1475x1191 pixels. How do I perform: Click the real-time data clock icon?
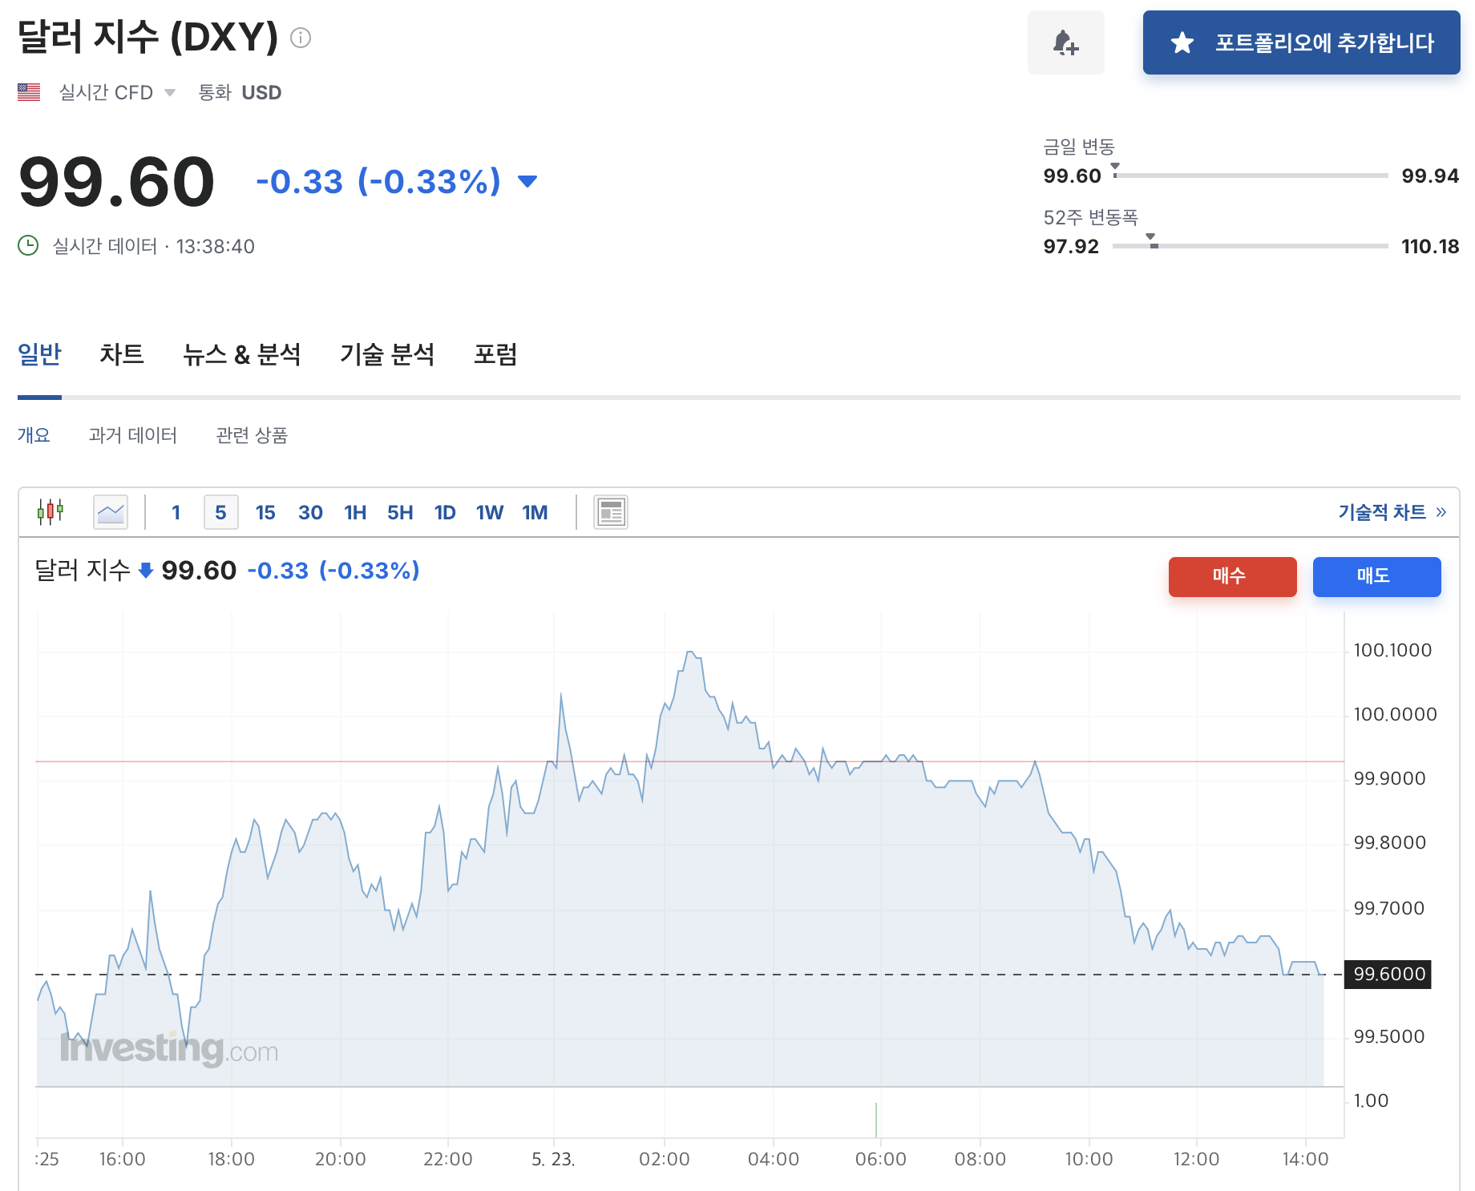coord(28,245)
